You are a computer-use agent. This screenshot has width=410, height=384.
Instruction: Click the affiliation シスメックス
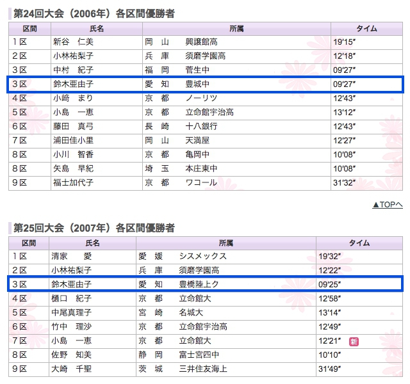coord(203,256)
